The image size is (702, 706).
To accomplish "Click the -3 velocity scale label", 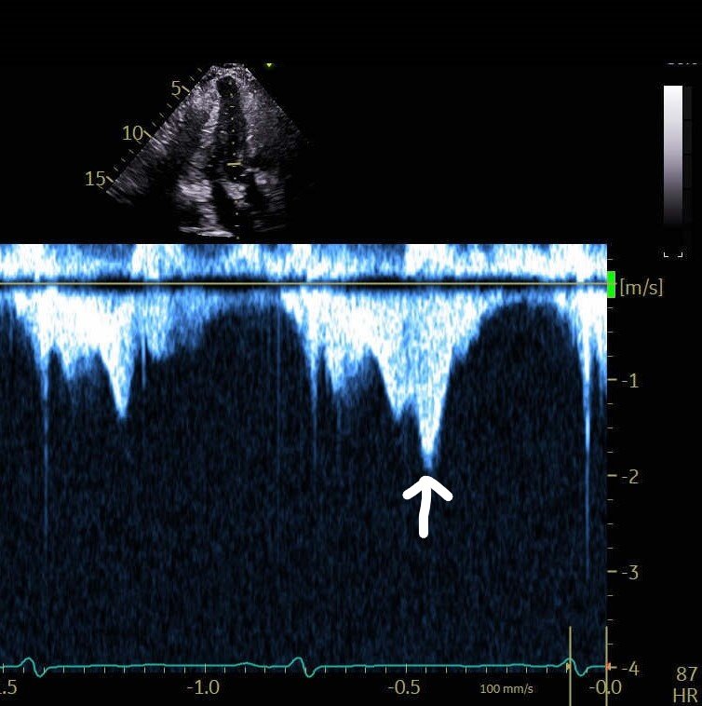I will pyautogui.click(x=630, y=572).
